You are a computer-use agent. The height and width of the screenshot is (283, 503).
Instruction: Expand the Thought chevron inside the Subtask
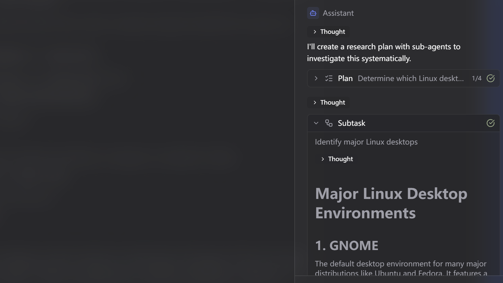[323, 159]
